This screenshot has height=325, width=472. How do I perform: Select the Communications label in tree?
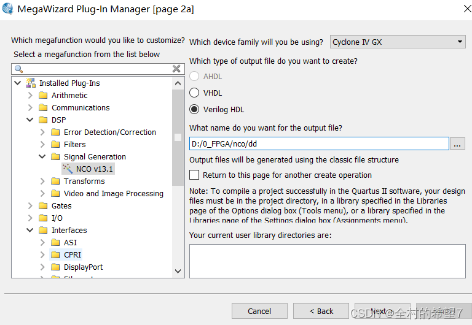(x=81, y=107)
